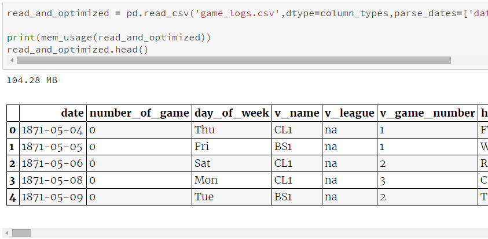The image size is (488, 239).
Task: Click the 'Mon' day_of_week cell
Action: click(232, 180)
